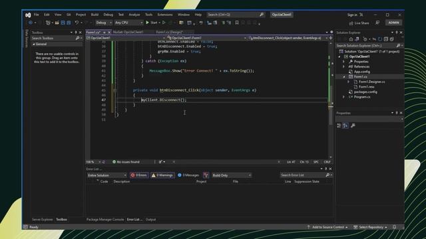This screenshot has height=239, width=426.
Task: Select packages.config in Solution Explorer
Action: click(x=365, y=92)
